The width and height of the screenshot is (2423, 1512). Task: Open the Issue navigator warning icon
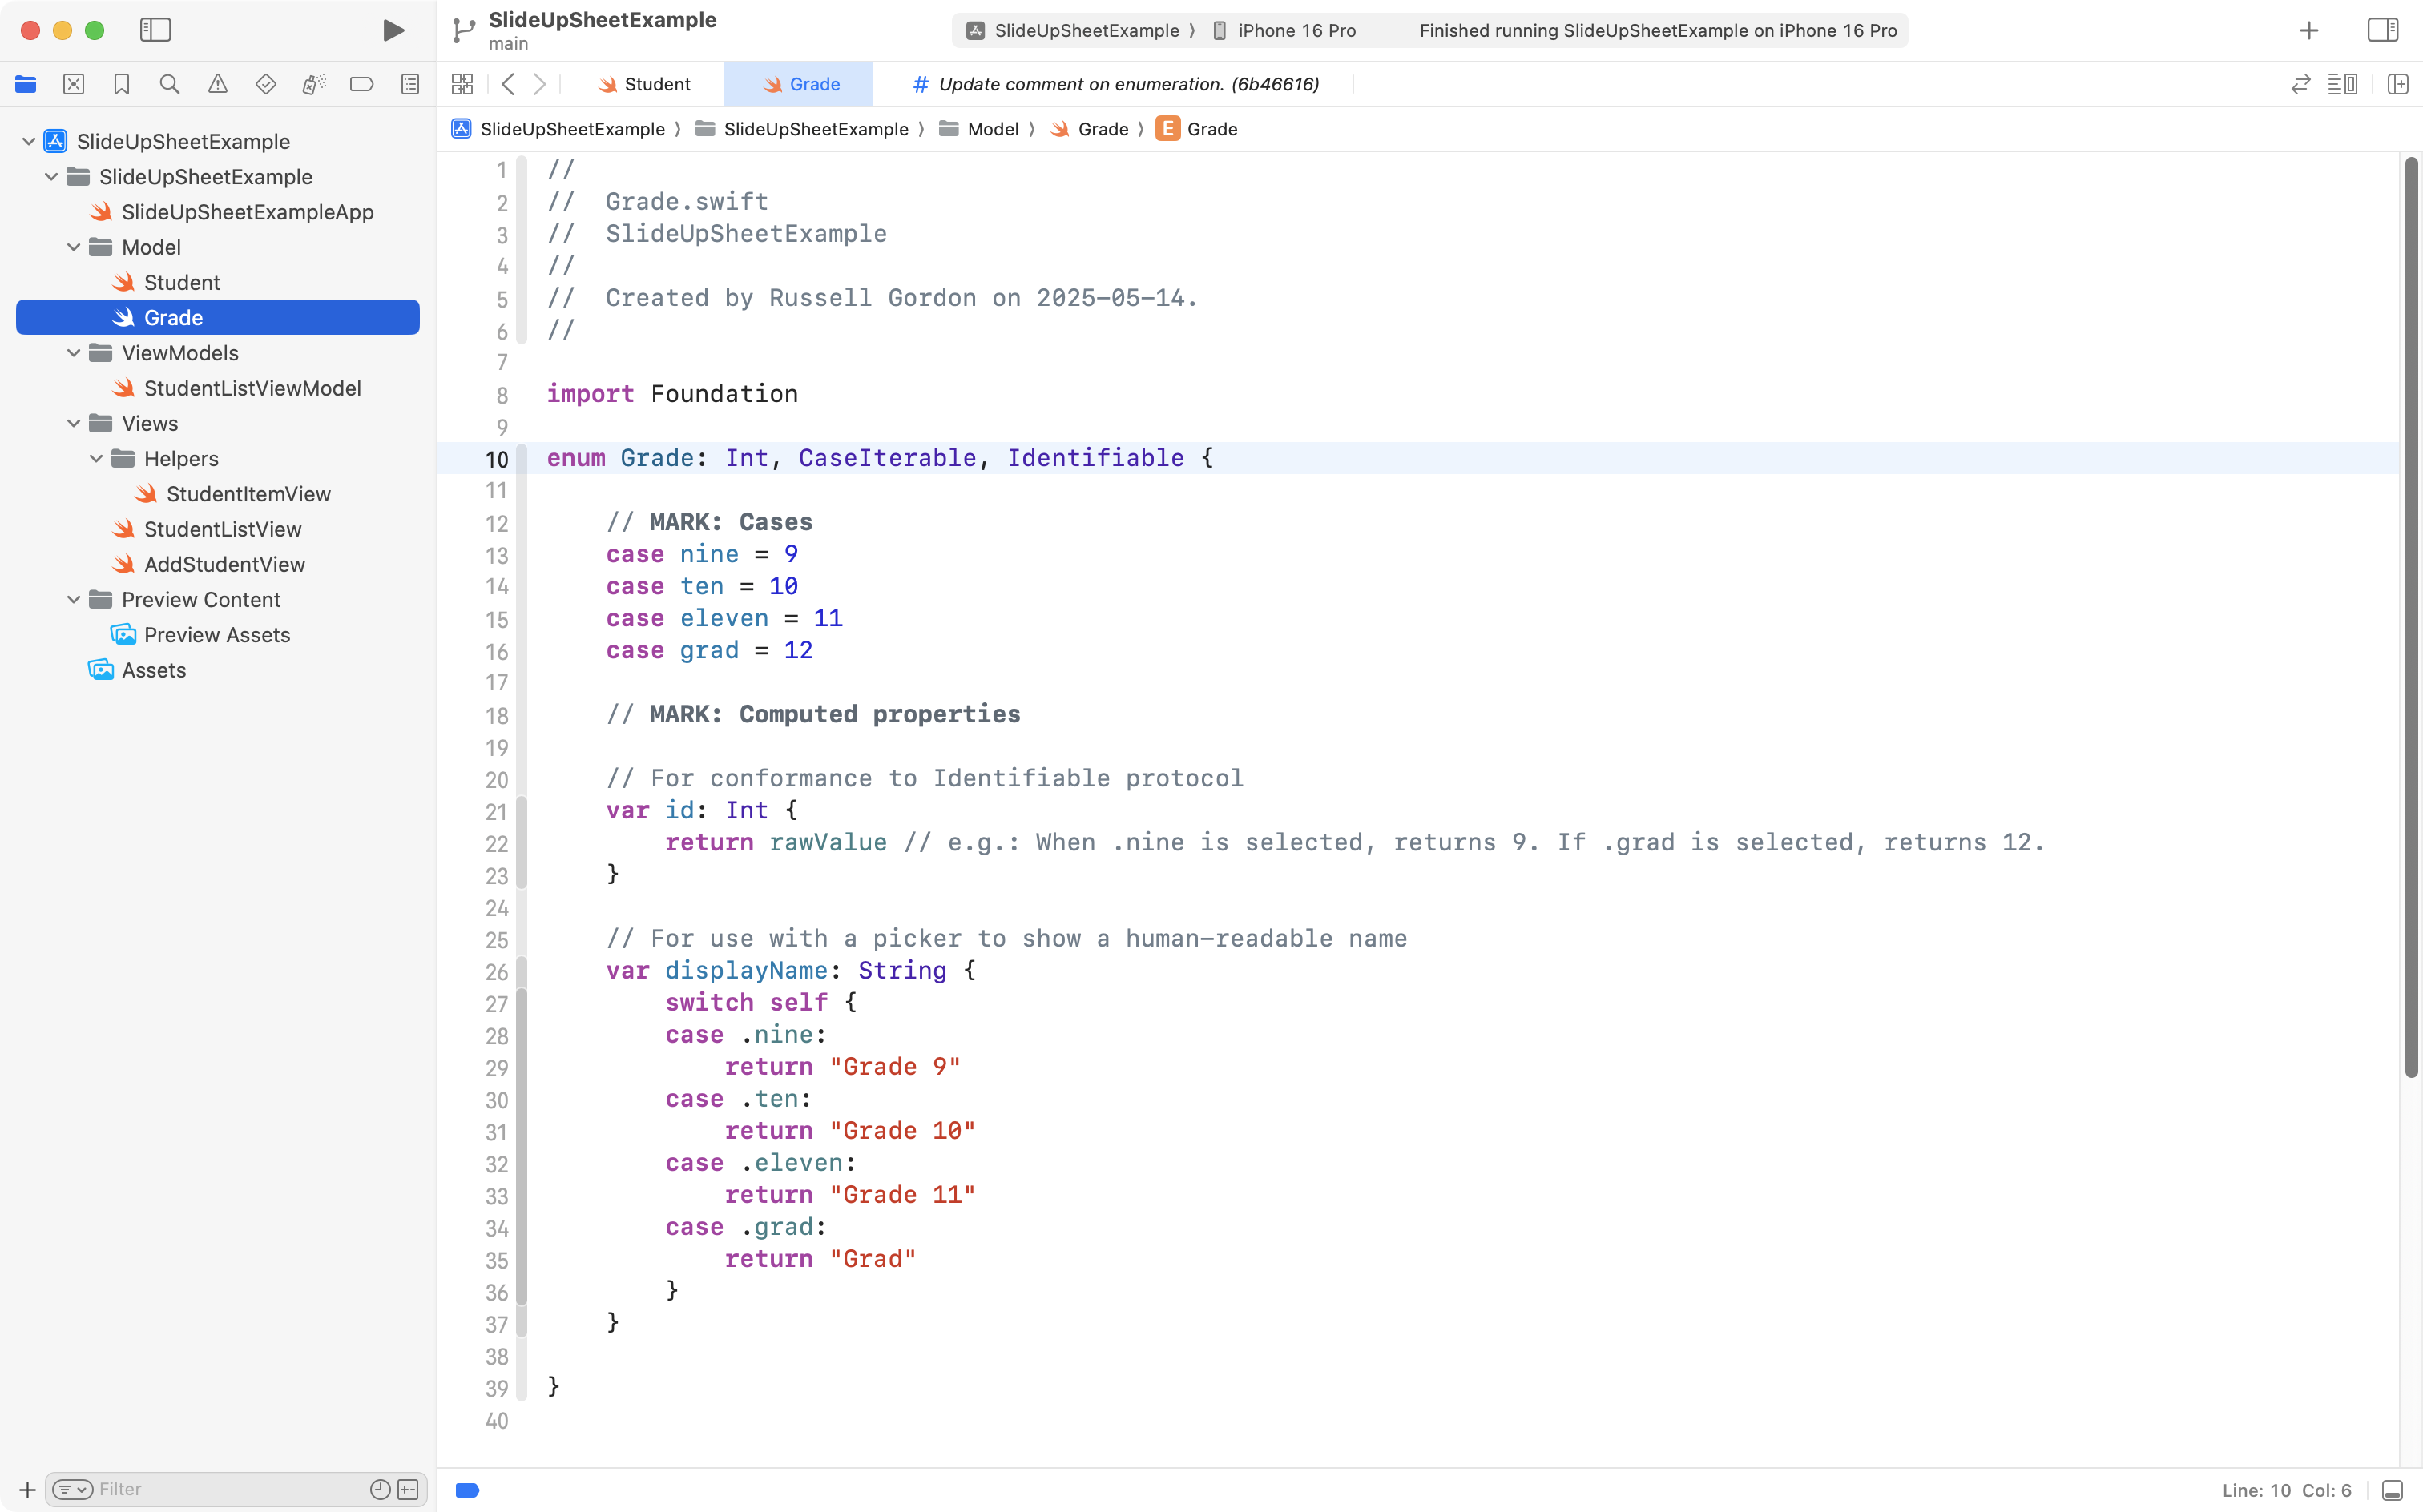[217, 85]
